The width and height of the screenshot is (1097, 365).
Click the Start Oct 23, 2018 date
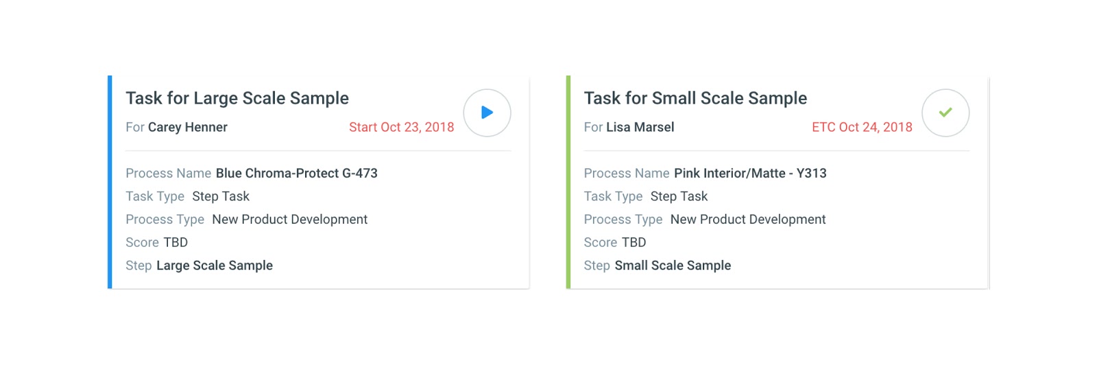pos(401,127)
